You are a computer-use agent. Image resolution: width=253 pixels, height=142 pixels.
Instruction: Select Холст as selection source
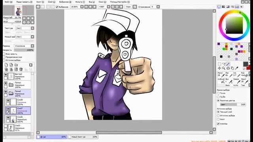(x=218, y=119)
